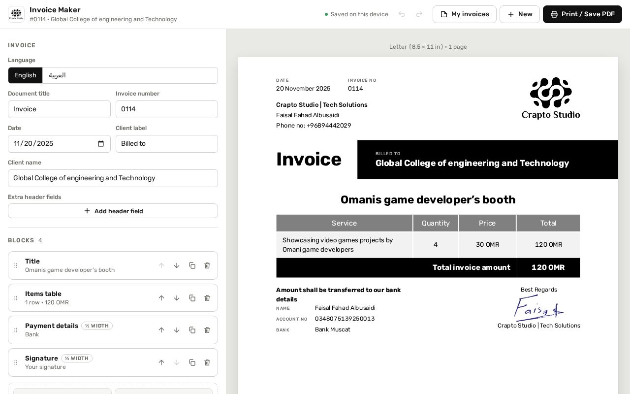Switch language to العربية
The width and height of the screenshot is (630, 394).
click(x=57, y=75)
